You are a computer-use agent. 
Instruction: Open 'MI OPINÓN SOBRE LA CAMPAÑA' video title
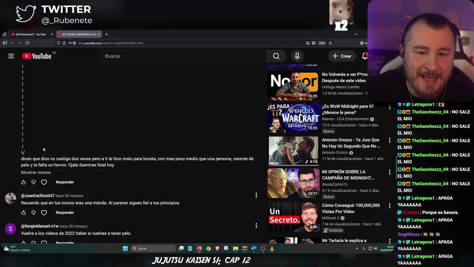tap(348, 175)
